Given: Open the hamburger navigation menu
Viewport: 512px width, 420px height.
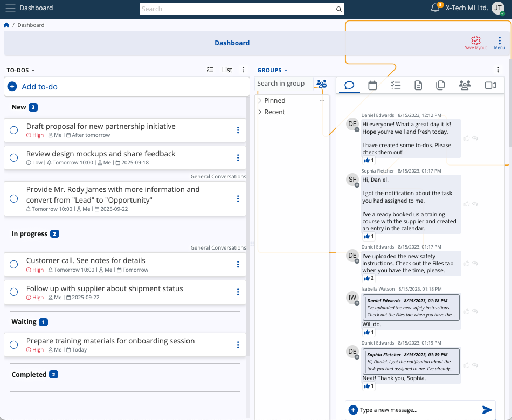Looking at the screenshot, I should [10, 8].
